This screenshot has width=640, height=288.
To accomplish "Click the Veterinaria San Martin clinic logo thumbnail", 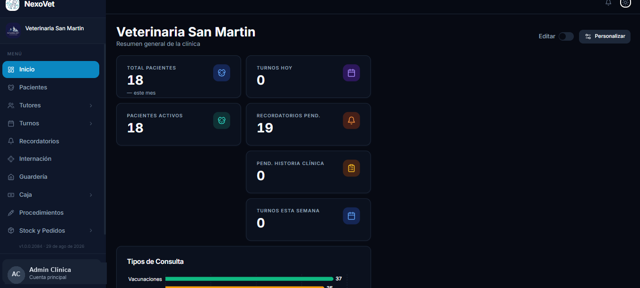I will (13, 30).
